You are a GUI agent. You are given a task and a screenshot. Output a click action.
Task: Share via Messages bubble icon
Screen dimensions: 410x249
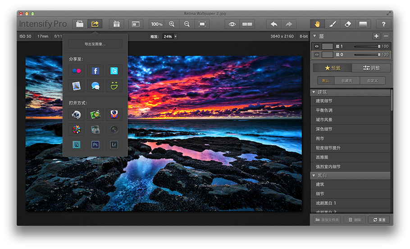point(95,86)
